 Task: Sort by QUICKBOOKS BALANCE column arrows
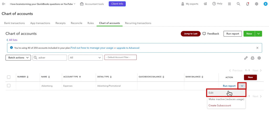tap(163, 77)
